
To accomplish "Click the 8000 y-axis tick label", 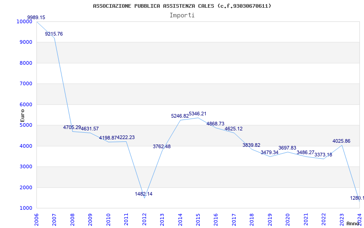I will pyautogui.click(x=26, y=63).
